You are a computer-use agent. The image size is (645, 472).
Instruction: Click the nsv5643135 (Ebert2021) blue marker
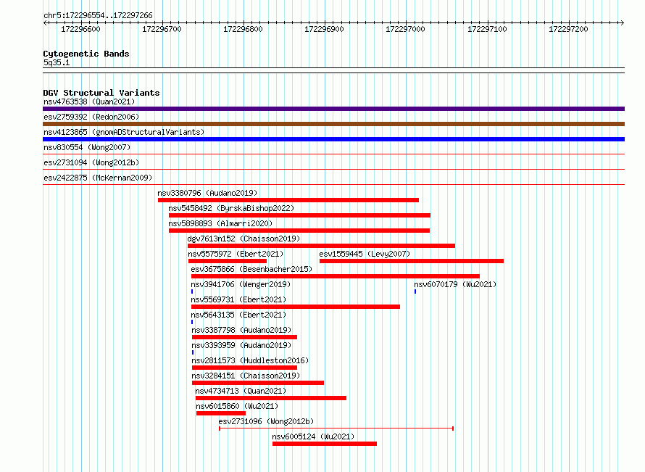[192, 322]
